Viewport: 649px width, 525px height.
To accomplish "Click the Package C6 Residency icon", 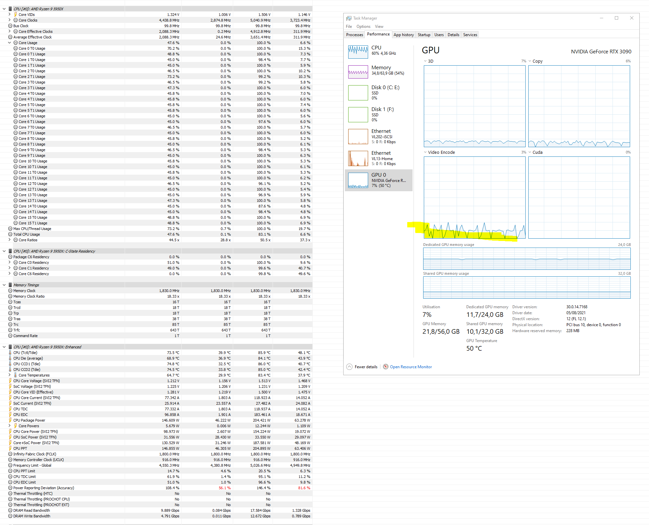I will 10,257.
